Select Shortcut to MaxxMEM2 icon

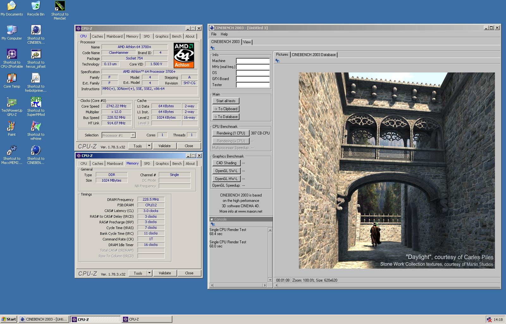point(12,155)
